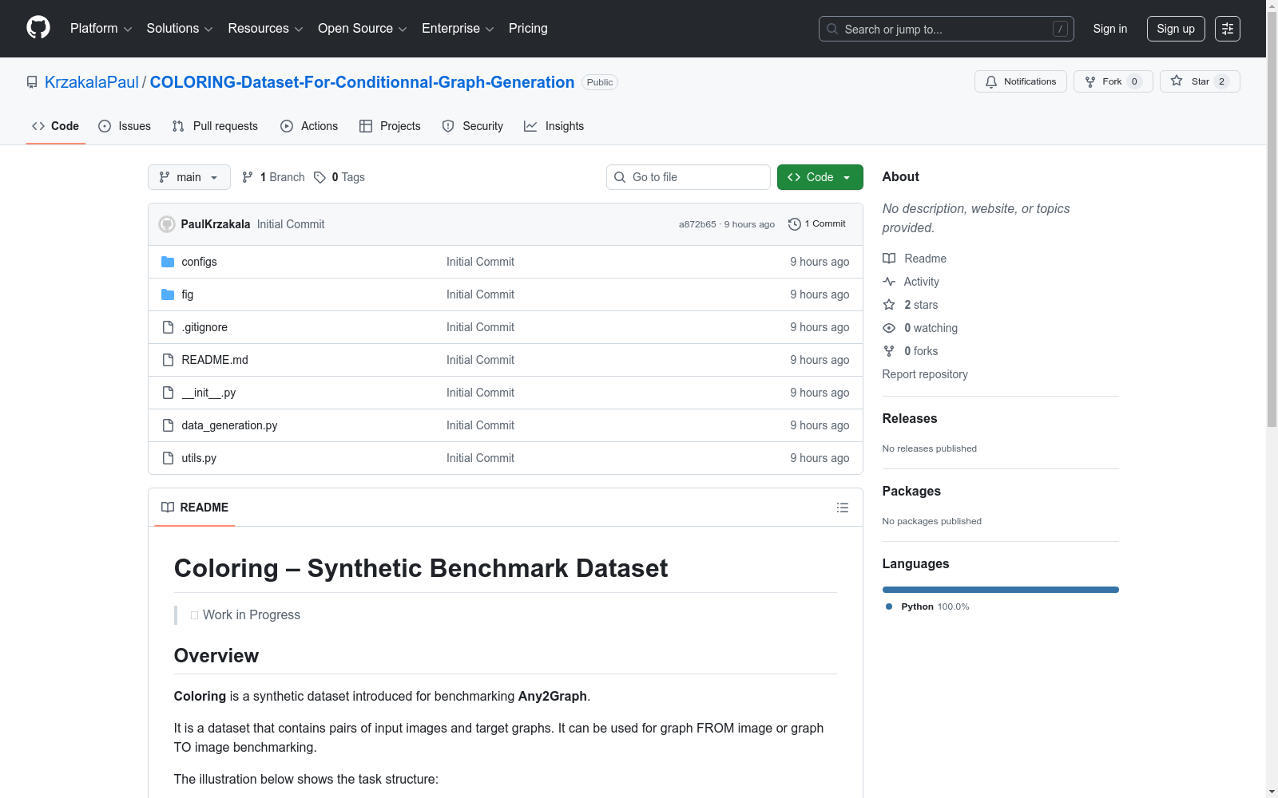Click the page vertical scrollbar thumb

point(1272,219)
